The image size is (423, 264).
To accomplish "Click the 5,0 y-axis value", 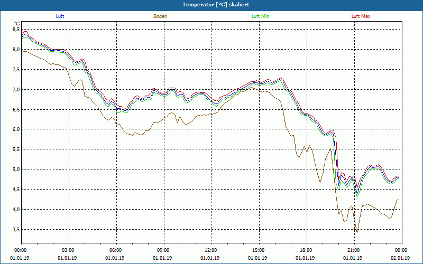I will [16, 169].
